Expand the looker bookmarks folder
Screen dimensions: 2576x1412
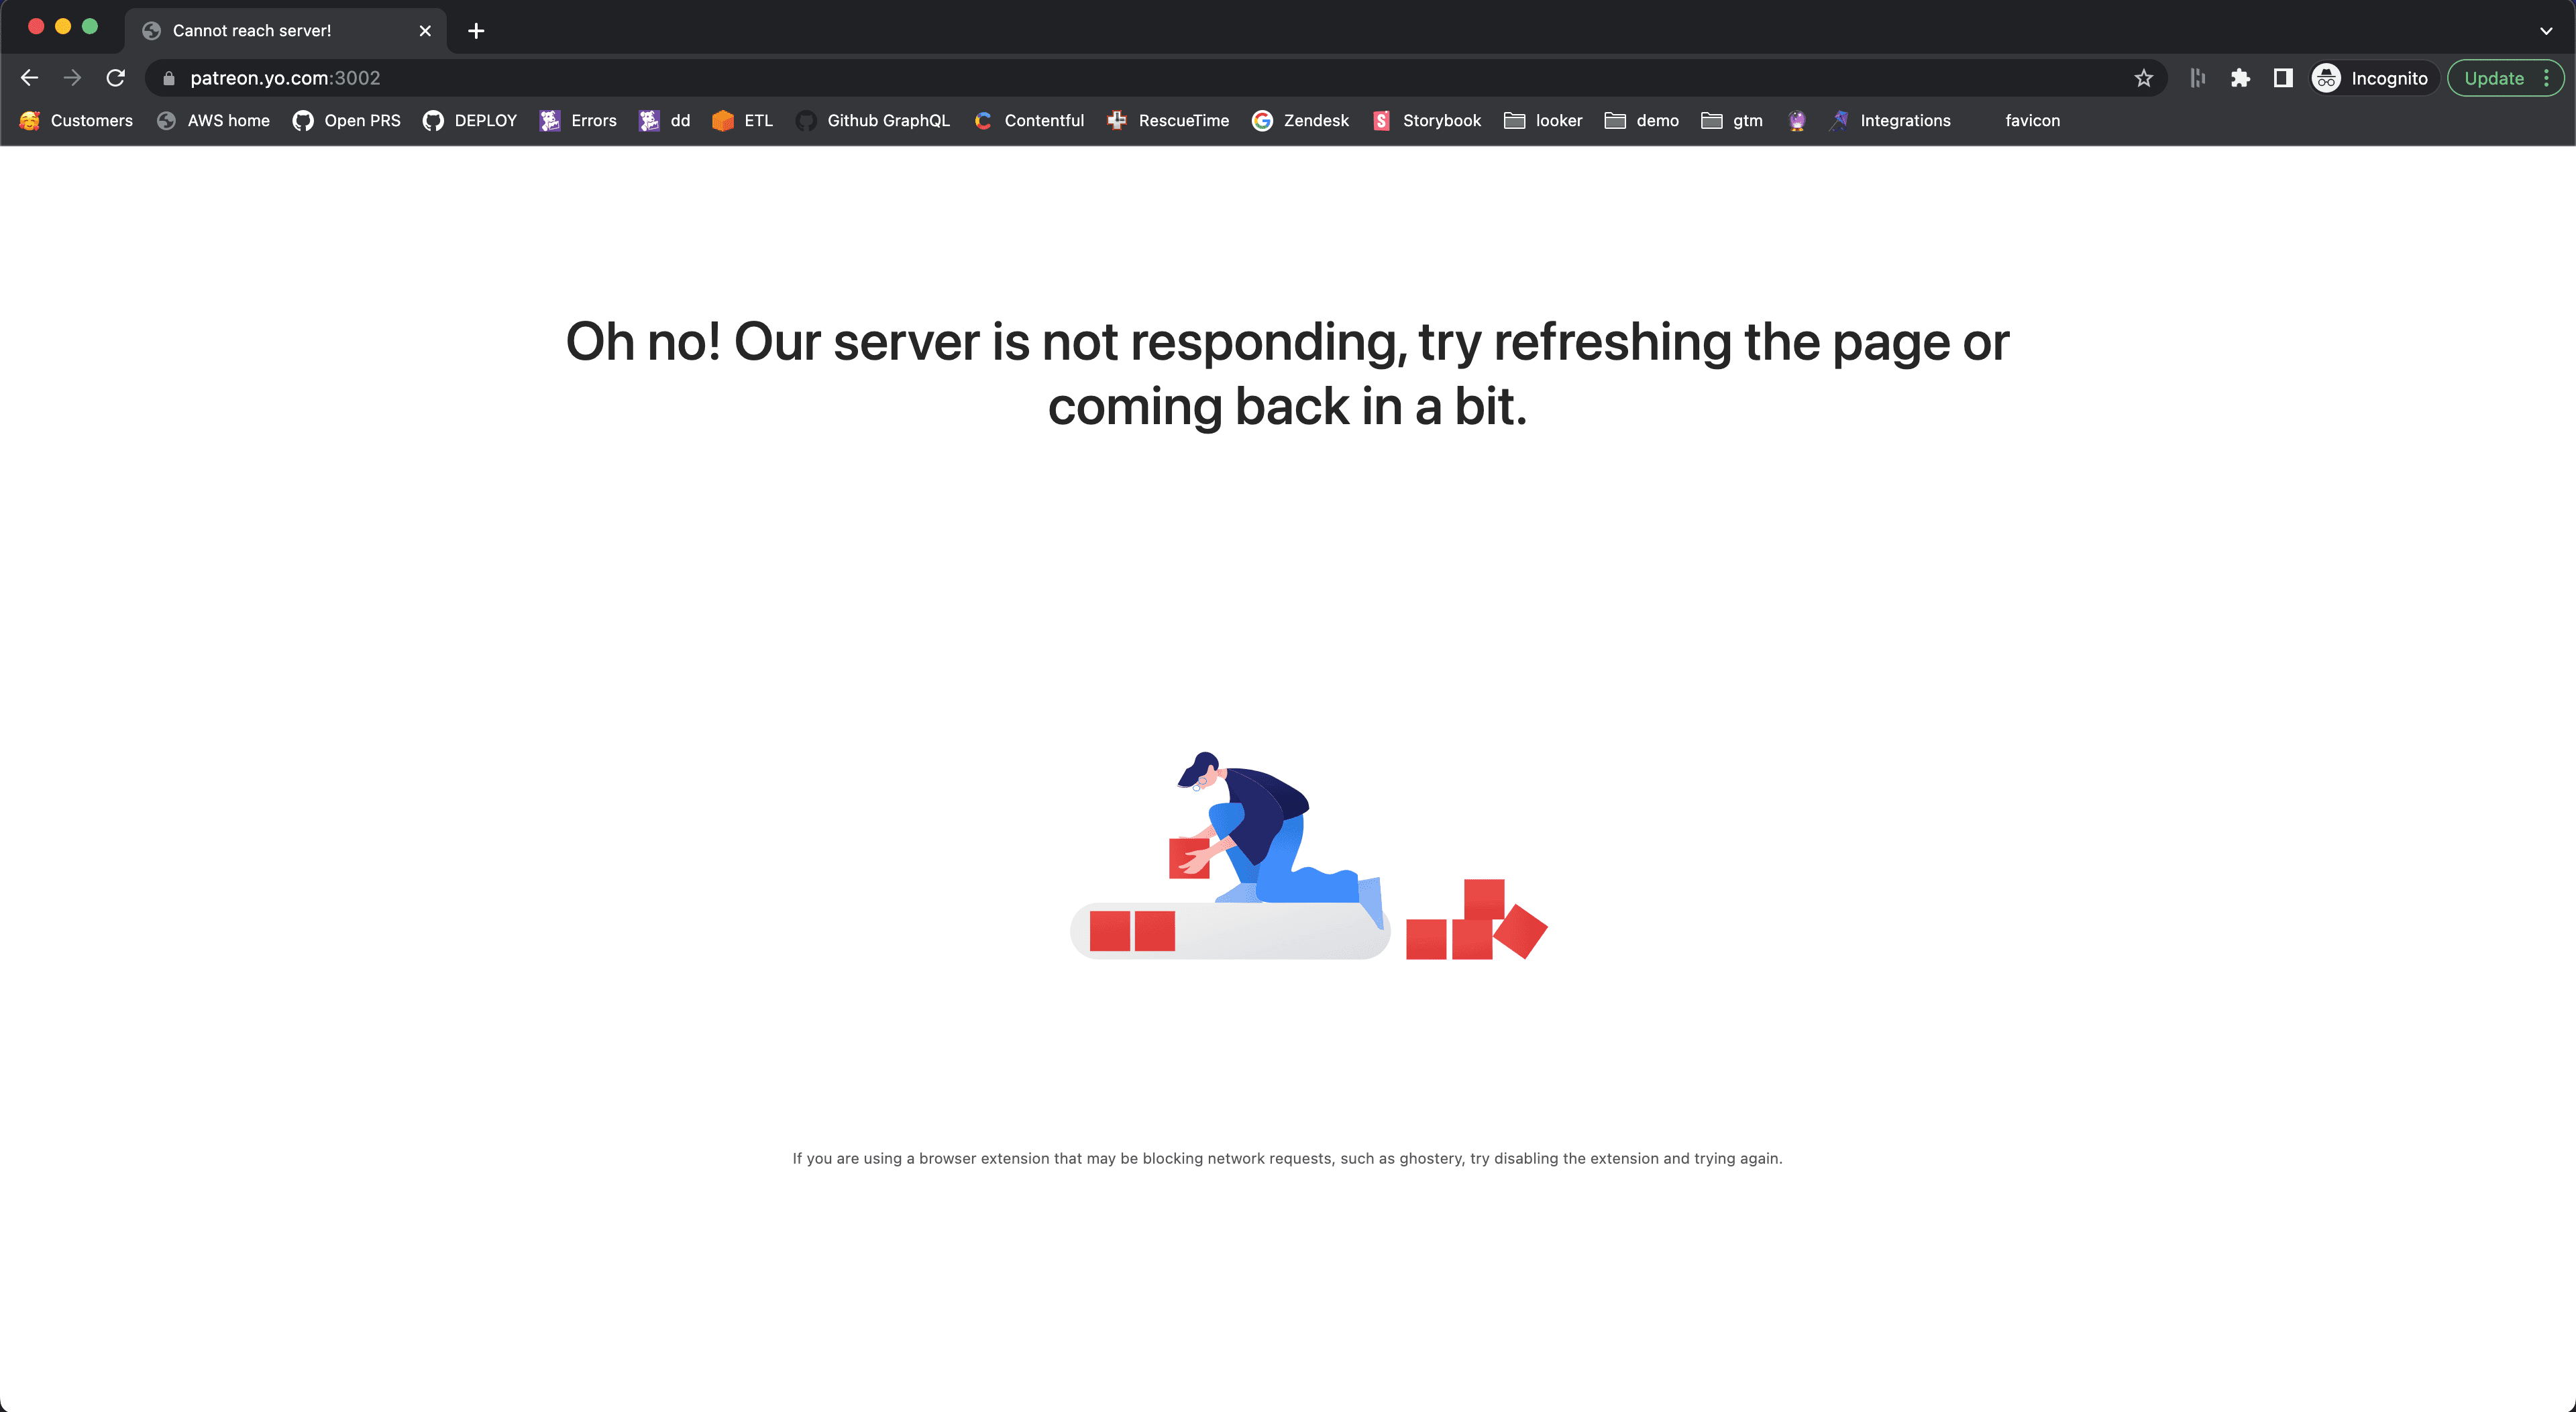pos(1543,120)
